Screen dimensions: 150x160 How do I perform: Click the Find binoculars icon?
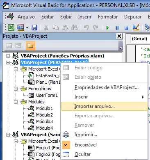[x=75, y=27]
